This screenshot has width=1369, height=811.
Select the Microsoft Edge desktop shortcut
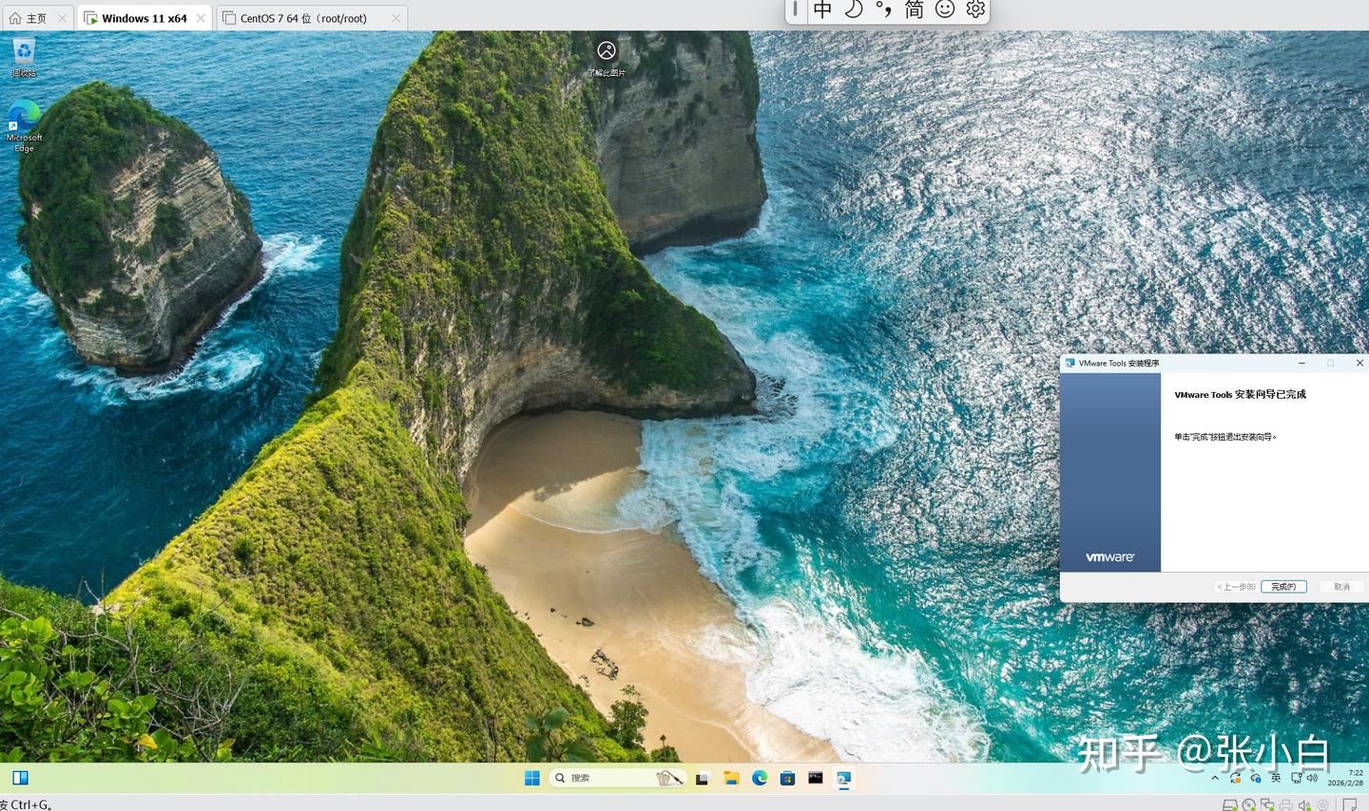point(24,126)
